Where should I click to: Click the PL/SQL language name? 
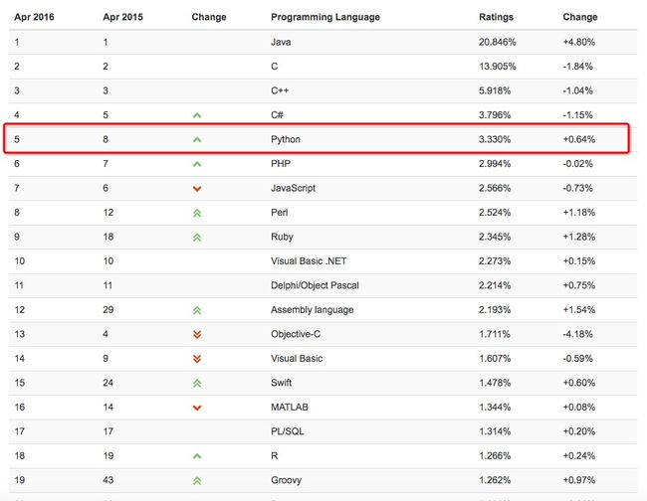tap(287, 431)
